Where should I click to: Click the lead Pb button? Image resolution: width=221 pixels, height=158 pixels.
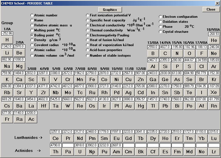click(165, 106)
